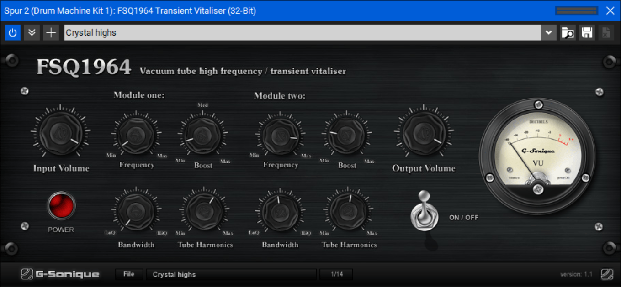Screen dimensions: 621x287
Task: Open the preset dropdown arrow
Action: click(x=548, y=33)
